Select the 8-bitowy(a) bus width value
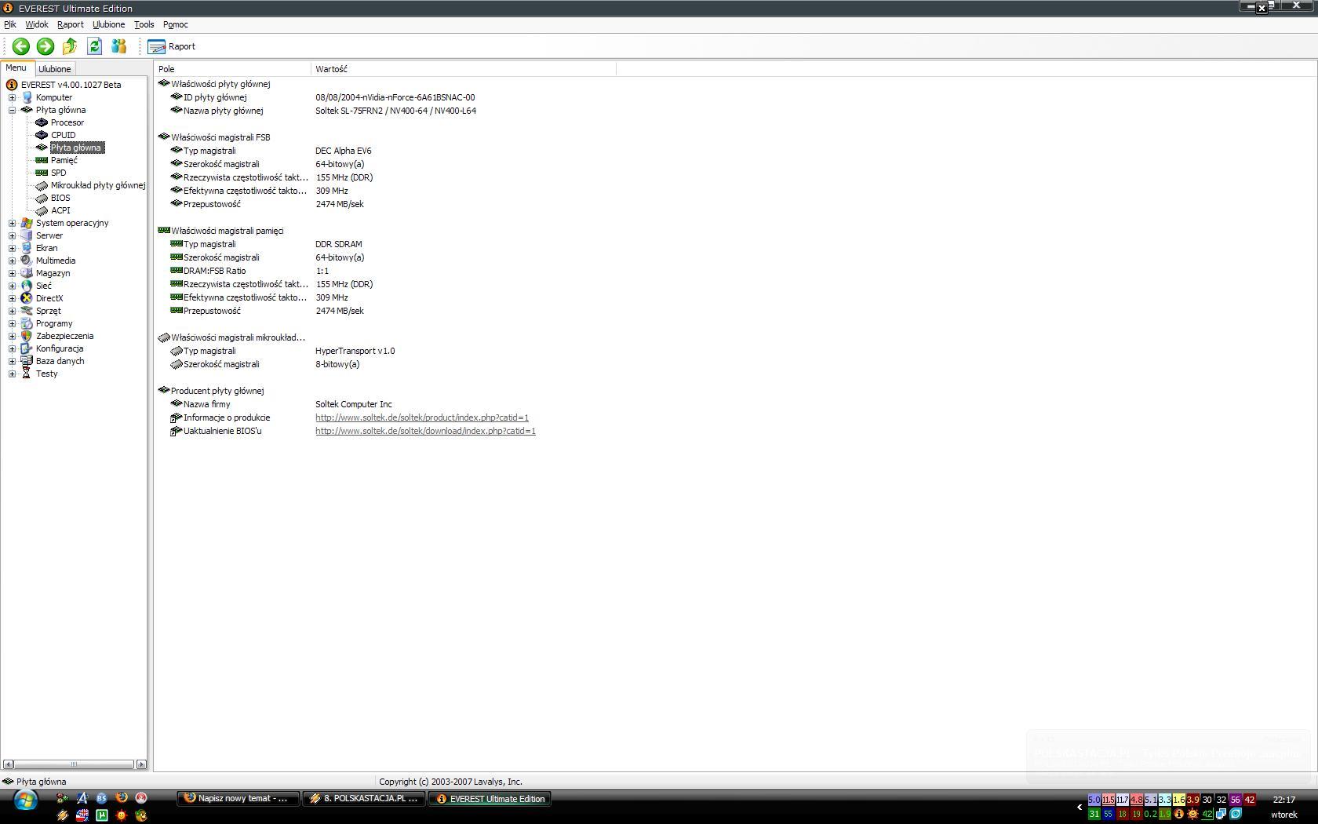Screen dimensions: 1318x824 pyautogui.click(x=337, y=364)
